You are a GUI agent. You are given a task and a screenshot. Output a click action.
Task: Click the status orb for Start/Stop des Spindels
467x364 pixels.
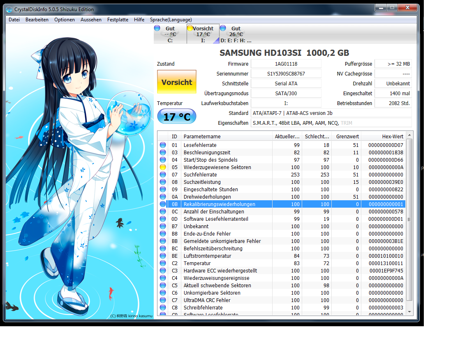(x=163, y=160)
